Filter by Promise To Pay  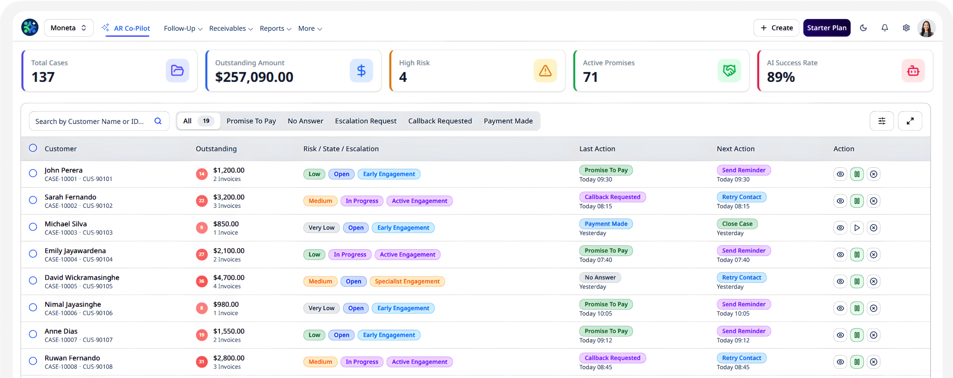[251, 121]
